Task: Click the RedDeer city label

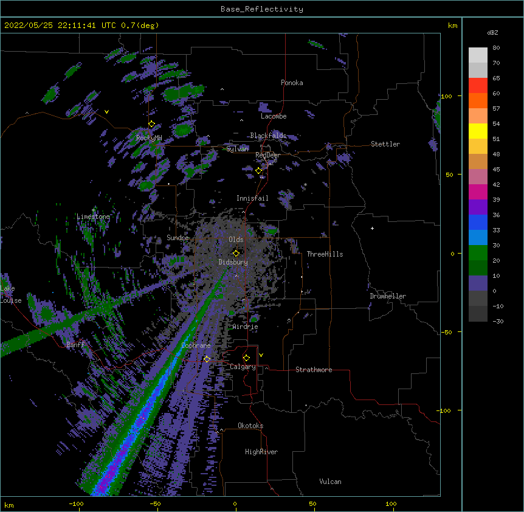Action: tap(267, 155)
